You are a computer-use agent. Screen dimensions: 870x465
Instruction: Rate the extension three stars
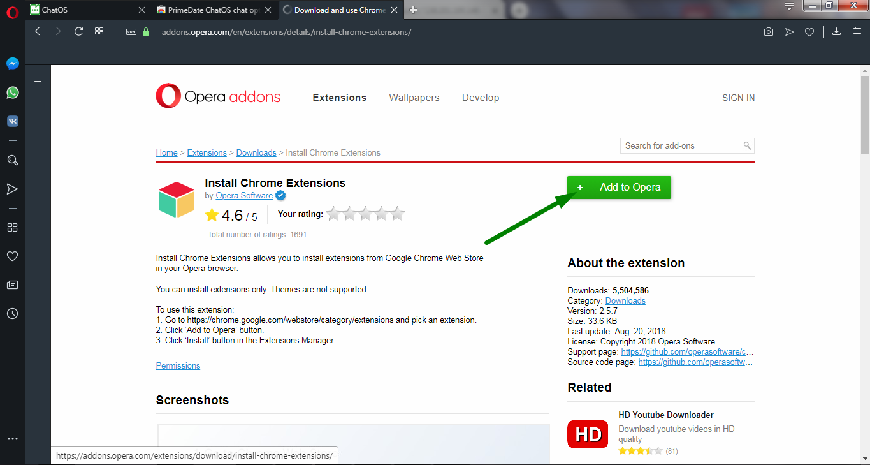[x=365, y=214]
